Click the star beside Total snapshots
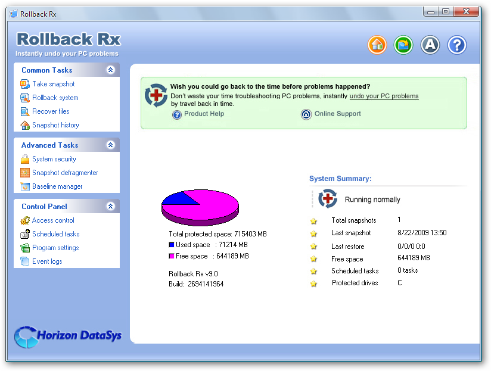This screenshot has width=491, height=371. point(313,221)
